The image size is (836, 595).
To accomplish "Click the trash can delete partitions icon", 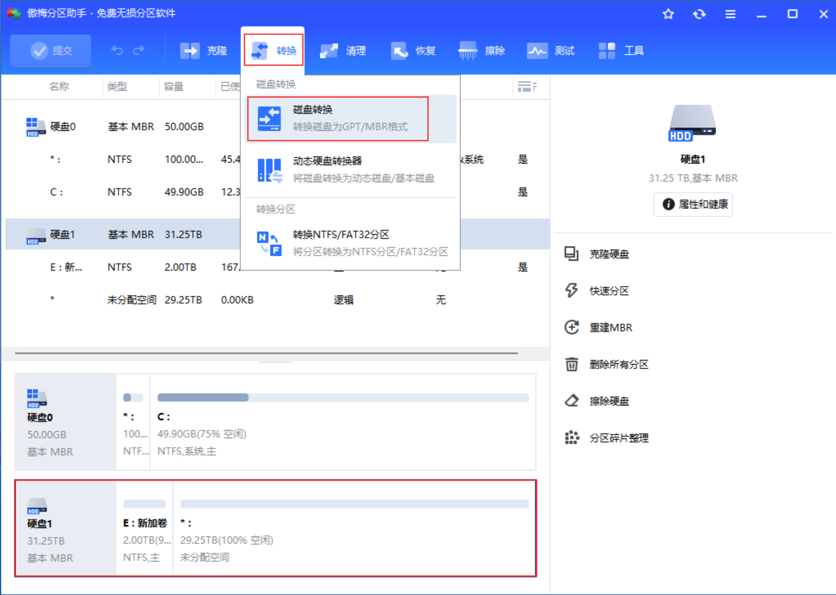I will coord(571,364).
